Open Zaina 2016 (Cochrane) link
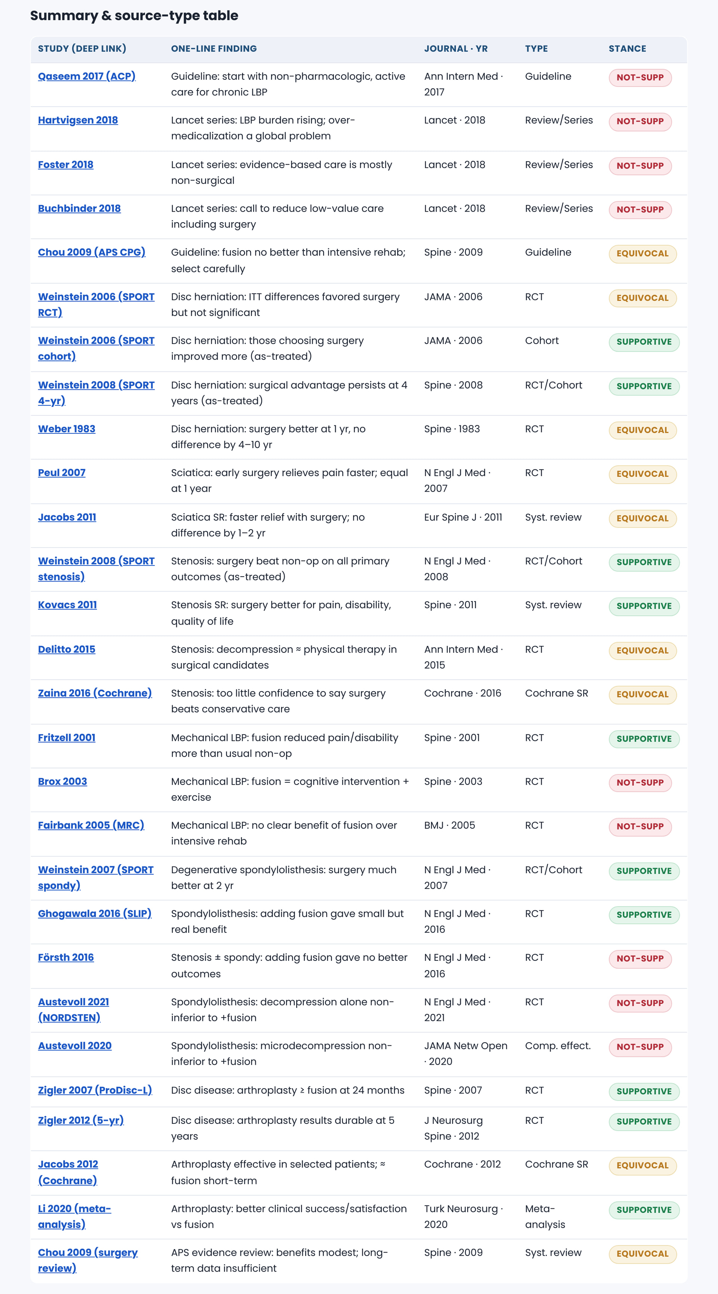Image resolution: width=718 pixels, height=1294 pixels. point(95,693)
